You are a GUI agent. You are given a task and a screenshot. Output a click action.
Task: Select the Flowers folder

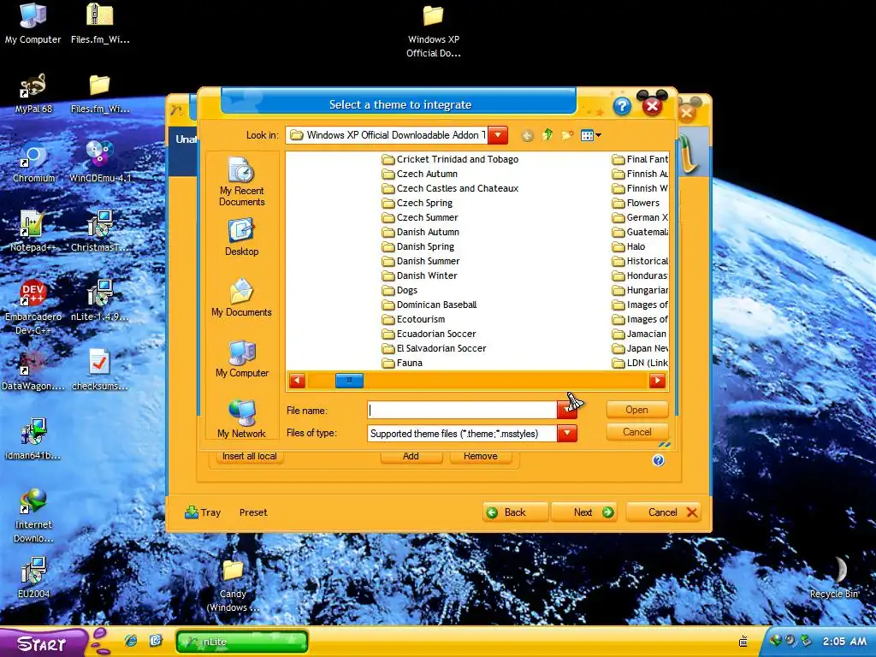click(x=636, y=203)
